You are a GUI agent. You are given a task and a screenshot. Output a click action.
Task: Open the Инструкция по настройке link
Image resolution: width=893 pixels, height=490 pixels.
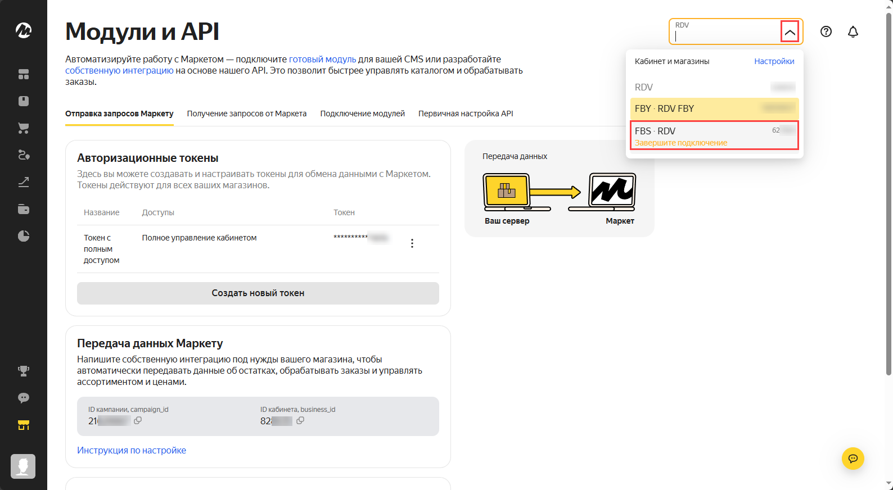(x=132, y=450)
